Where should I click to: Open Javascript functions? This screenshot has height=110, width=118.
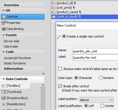(17, 58)
